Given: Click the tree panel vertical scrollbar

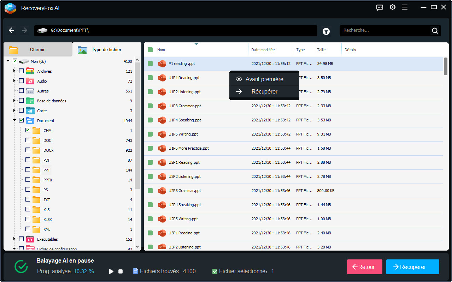Looking at the screenshot, I should [x=137, y=125].
